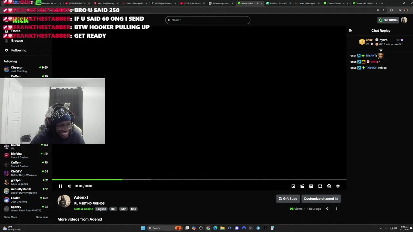Focus the Kick search field
The image size is (413, 232).
click(x=208, y=20)
